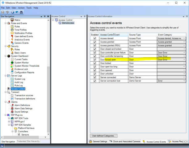Open the Tools menu
Image resolution: width=189 pixels, height=148 pixels.
29,8
